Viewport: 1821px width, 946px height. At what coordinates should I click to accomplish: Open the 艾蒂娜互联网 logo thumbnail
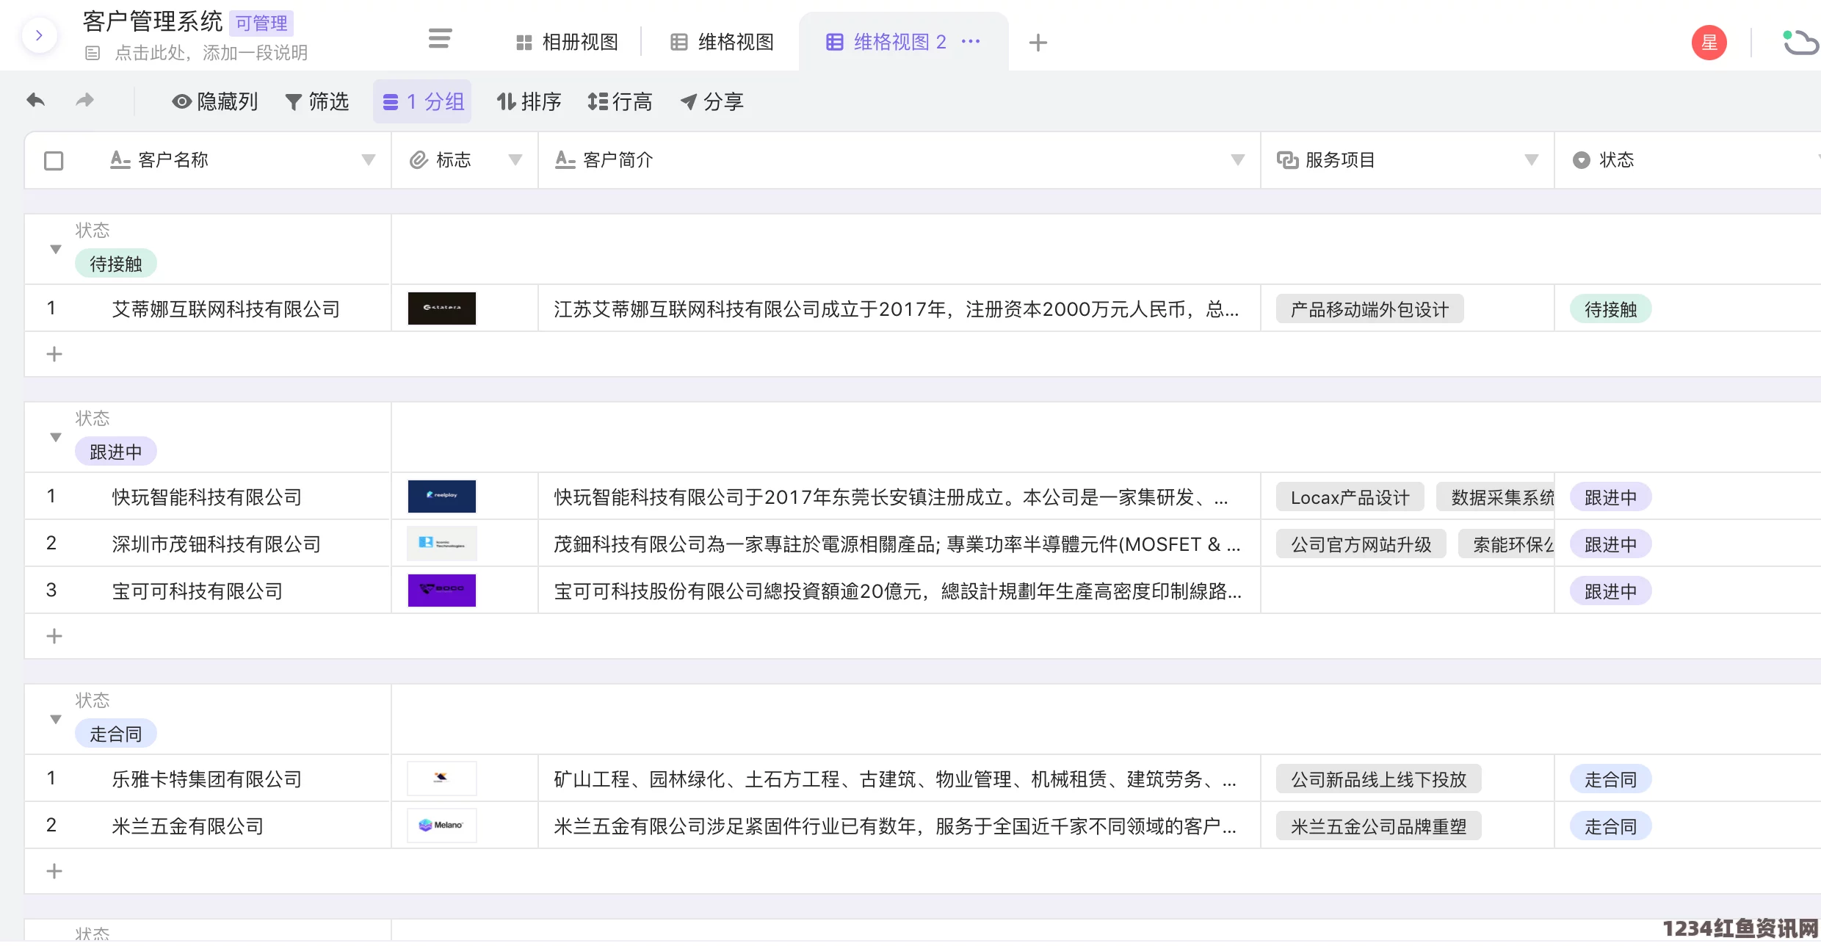click(x=442, y=308)
